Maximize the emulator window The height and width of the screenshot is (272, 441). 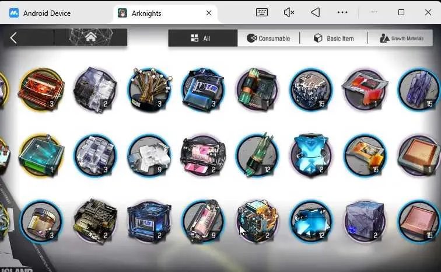pos(401,12)
